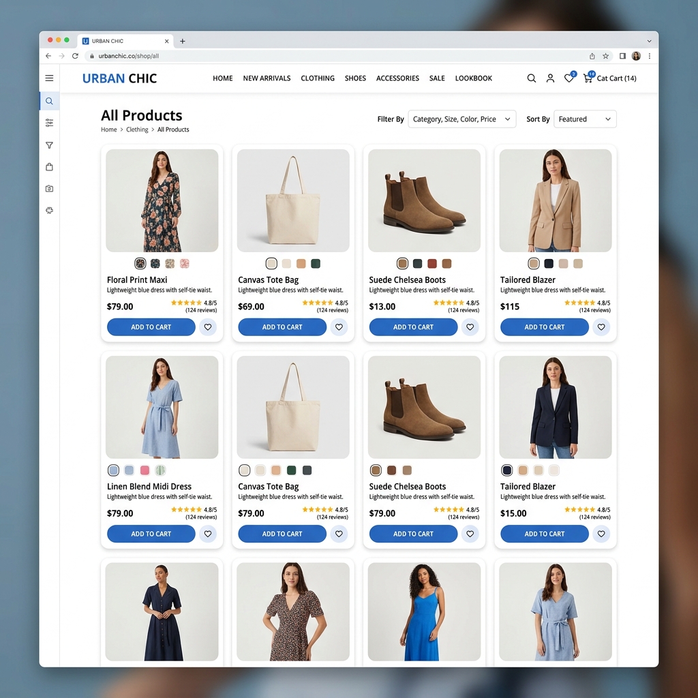Open the Filter By dropdown

click(461, 119)
